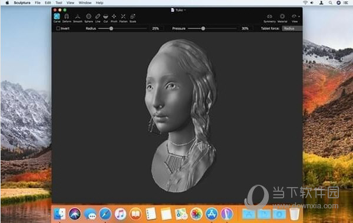Click the volume icon in menu bar

(x=312, y=3)
